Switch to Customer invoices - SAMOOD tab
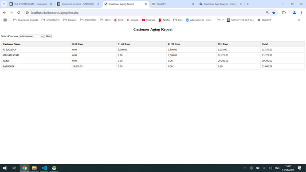The width and height of the screenshot is (306, 172). pyautogui.click(x=78, y=4)
